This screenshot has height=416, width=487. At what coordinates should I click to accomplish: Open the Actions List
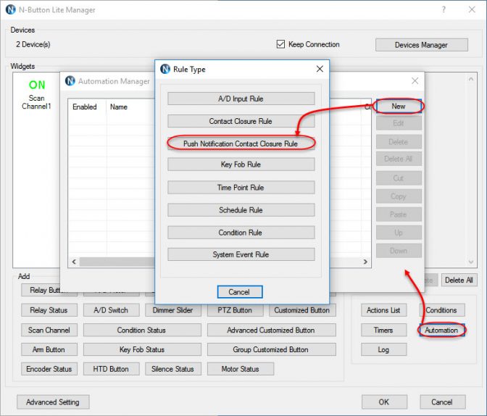coord(383,310)
